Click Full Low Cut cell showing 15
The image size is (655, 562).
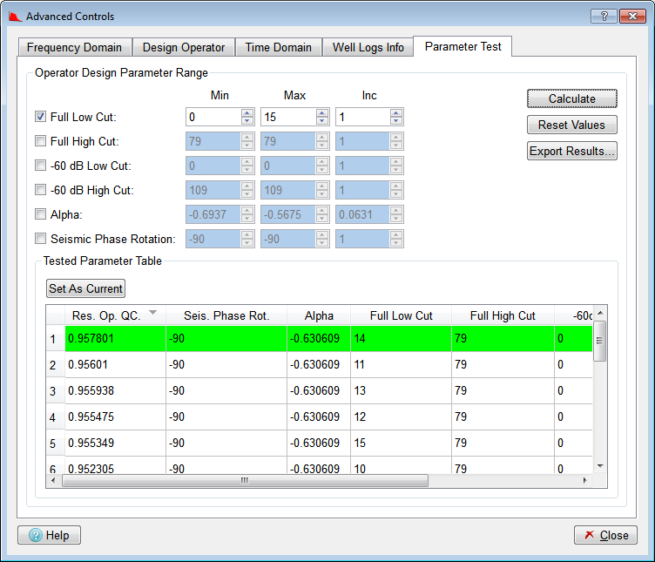pos(401,443)
